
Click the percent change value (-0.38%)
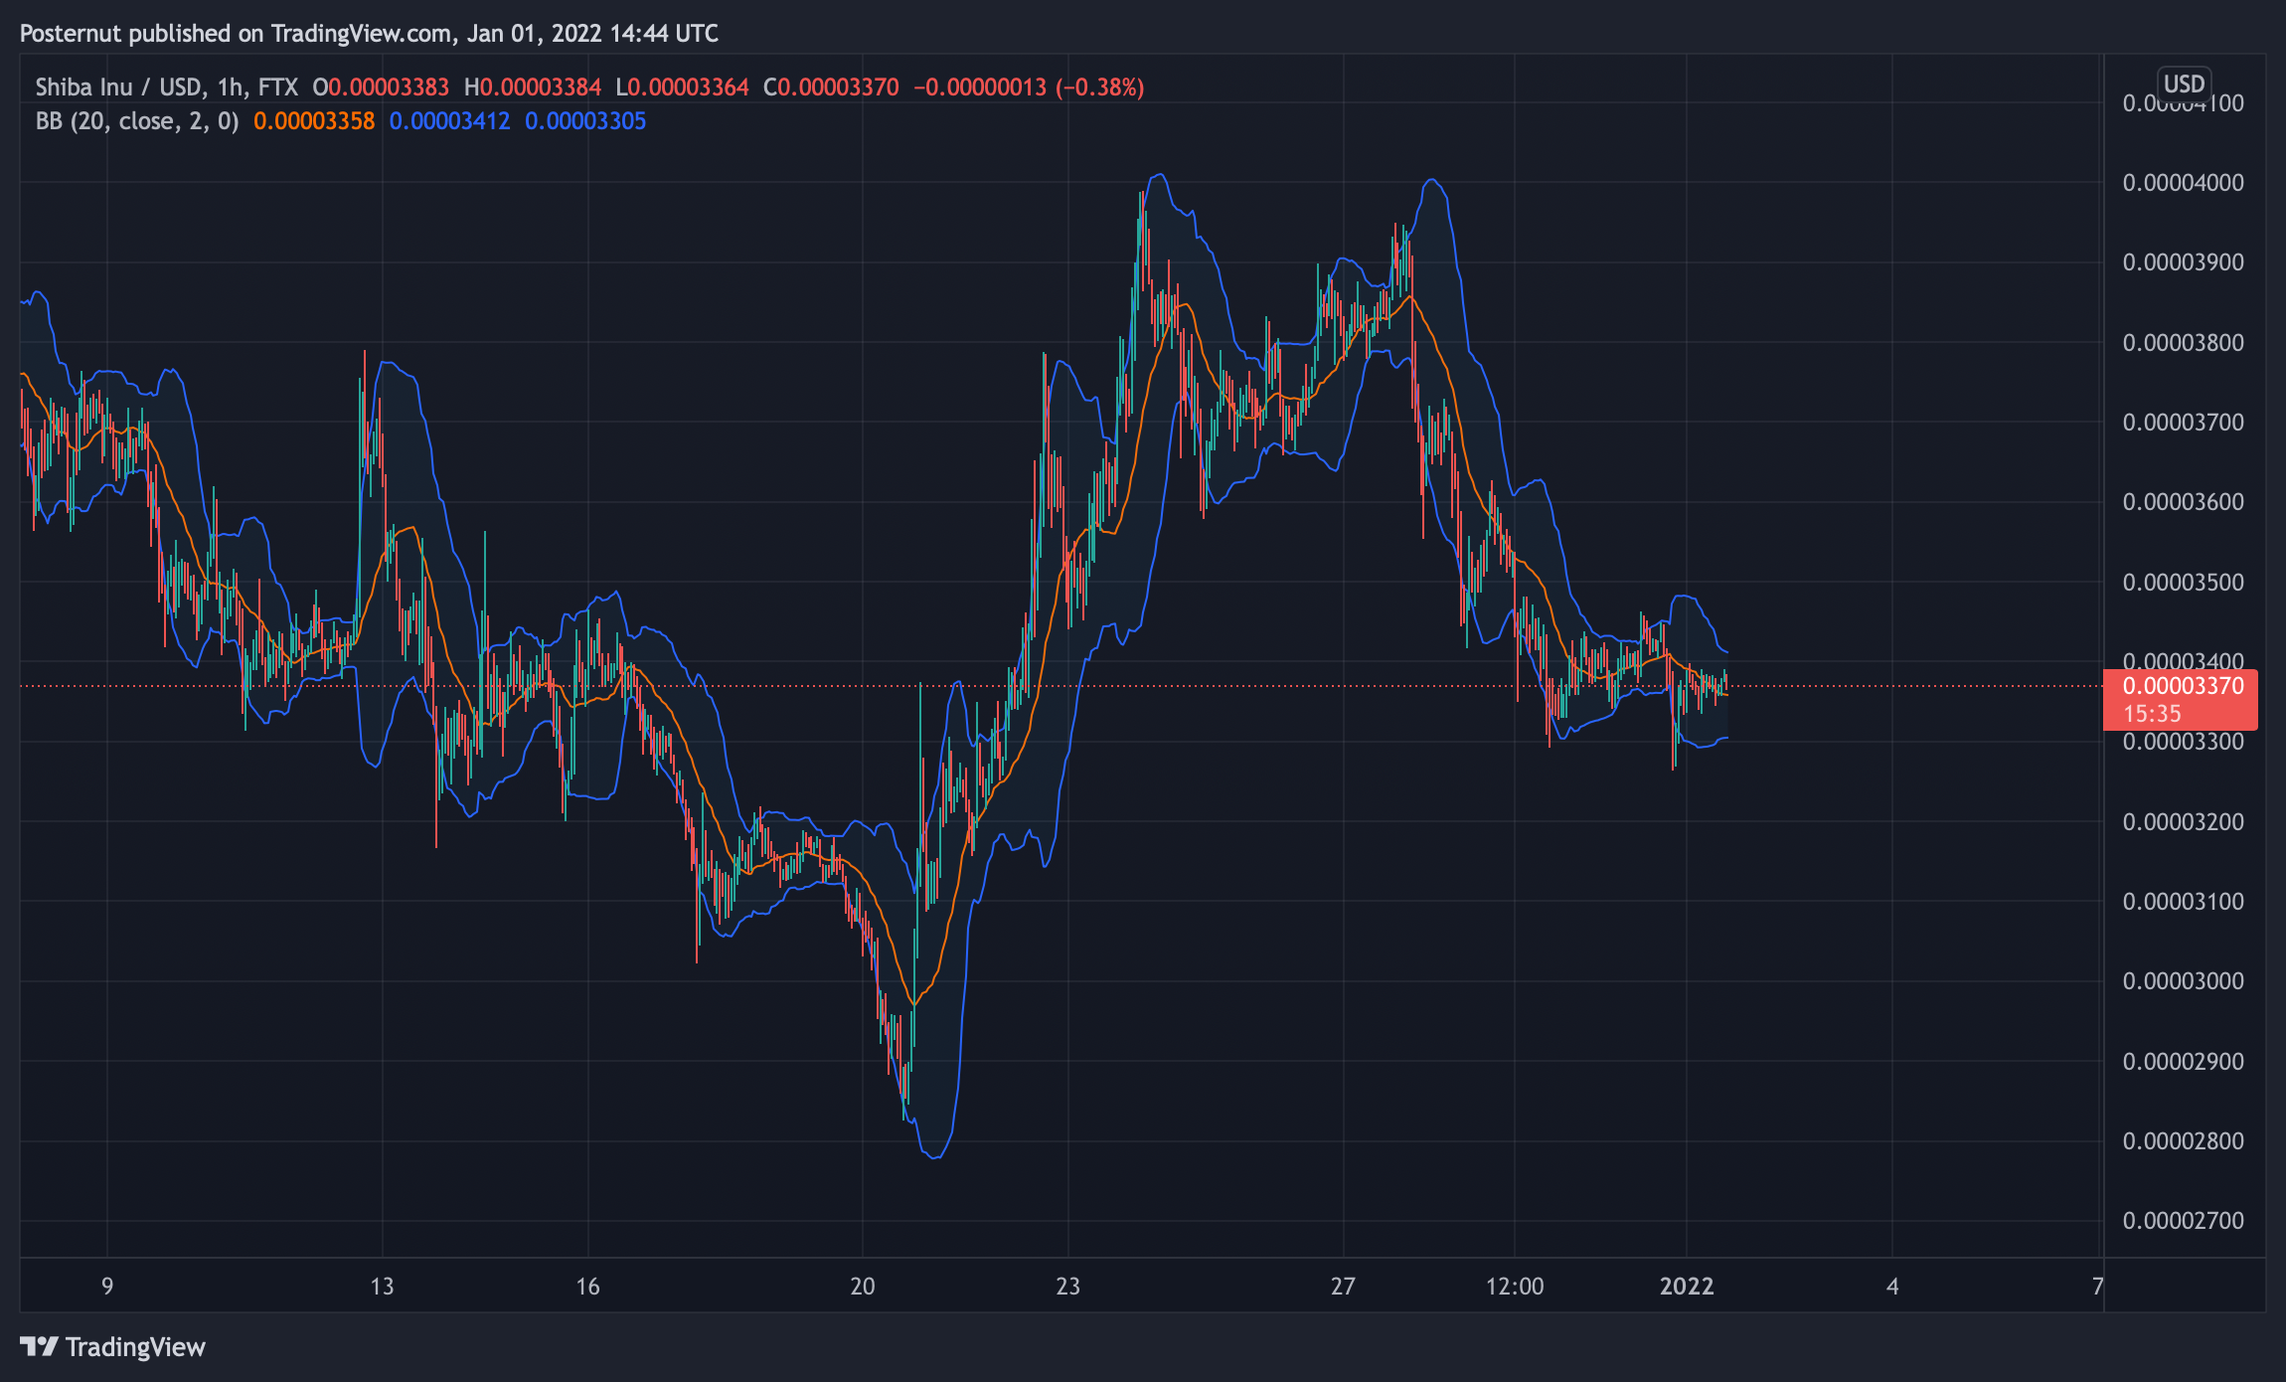coord(1099,87)
